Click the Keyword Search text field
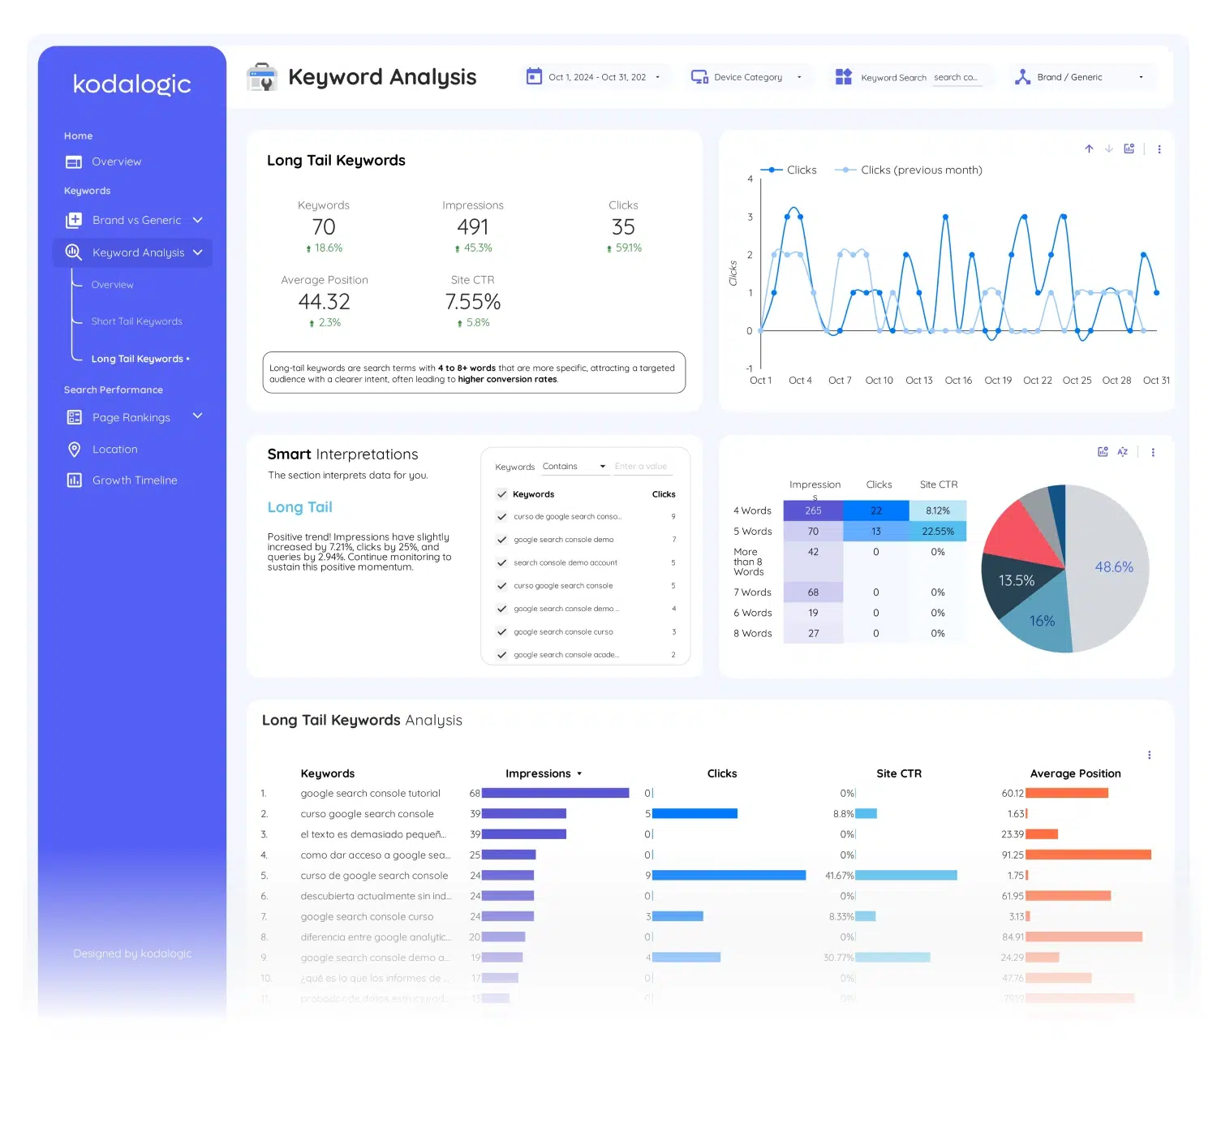 [x=957, y=78]
